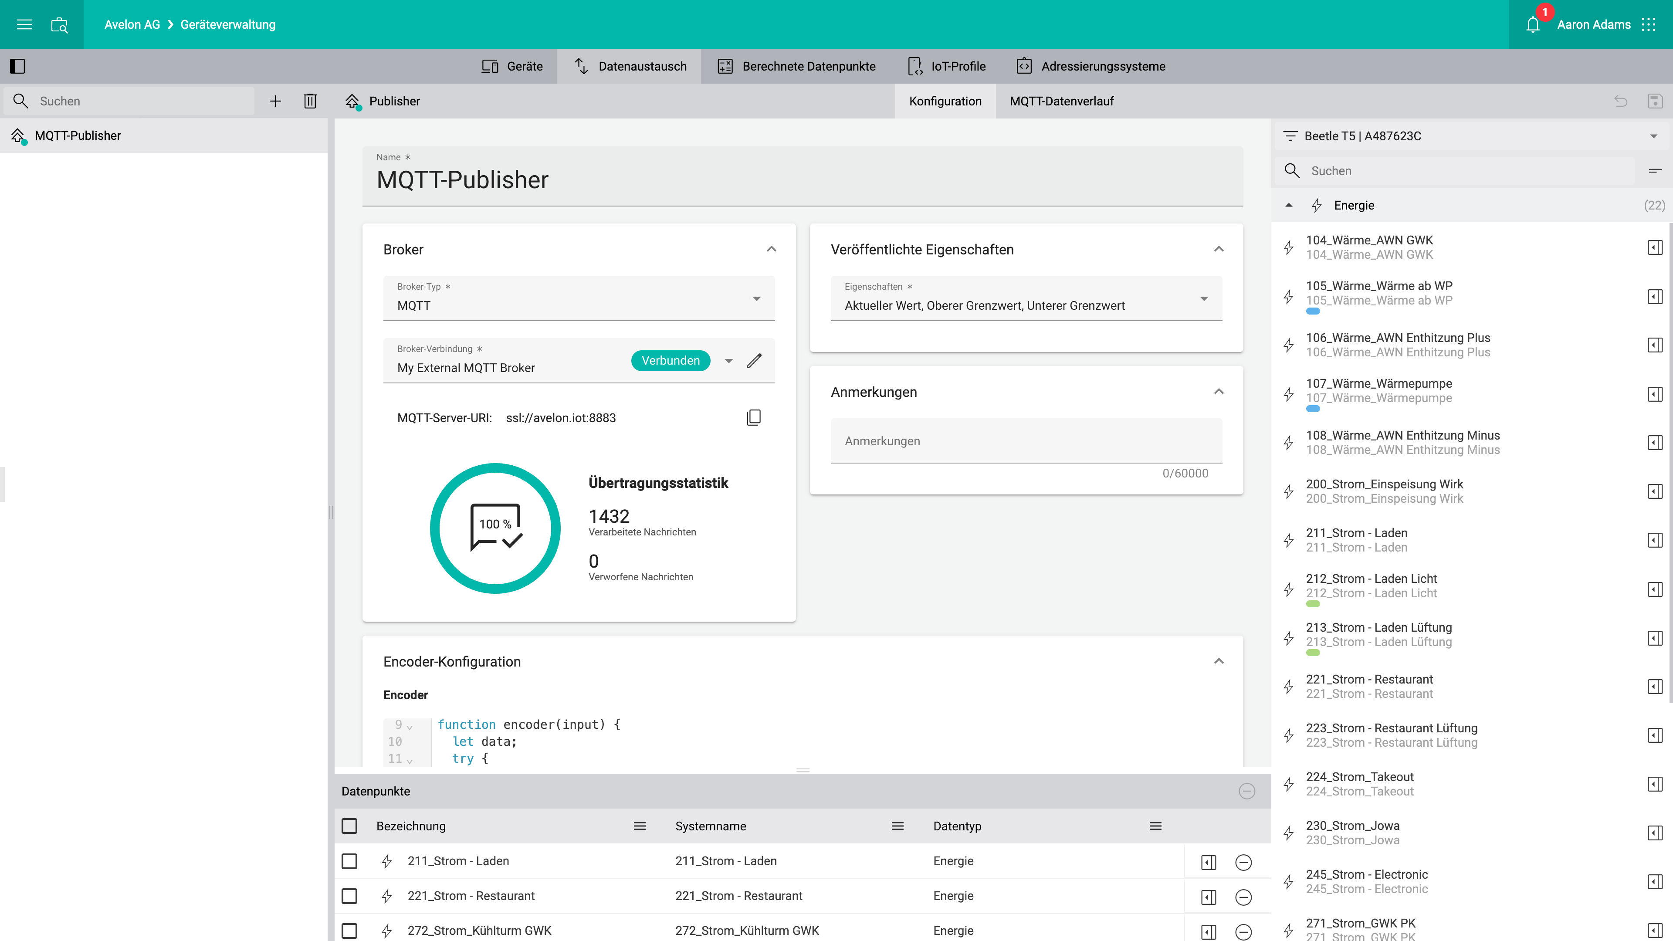Open the MQTT-Datenverlauf tab

click(1061, 102)
